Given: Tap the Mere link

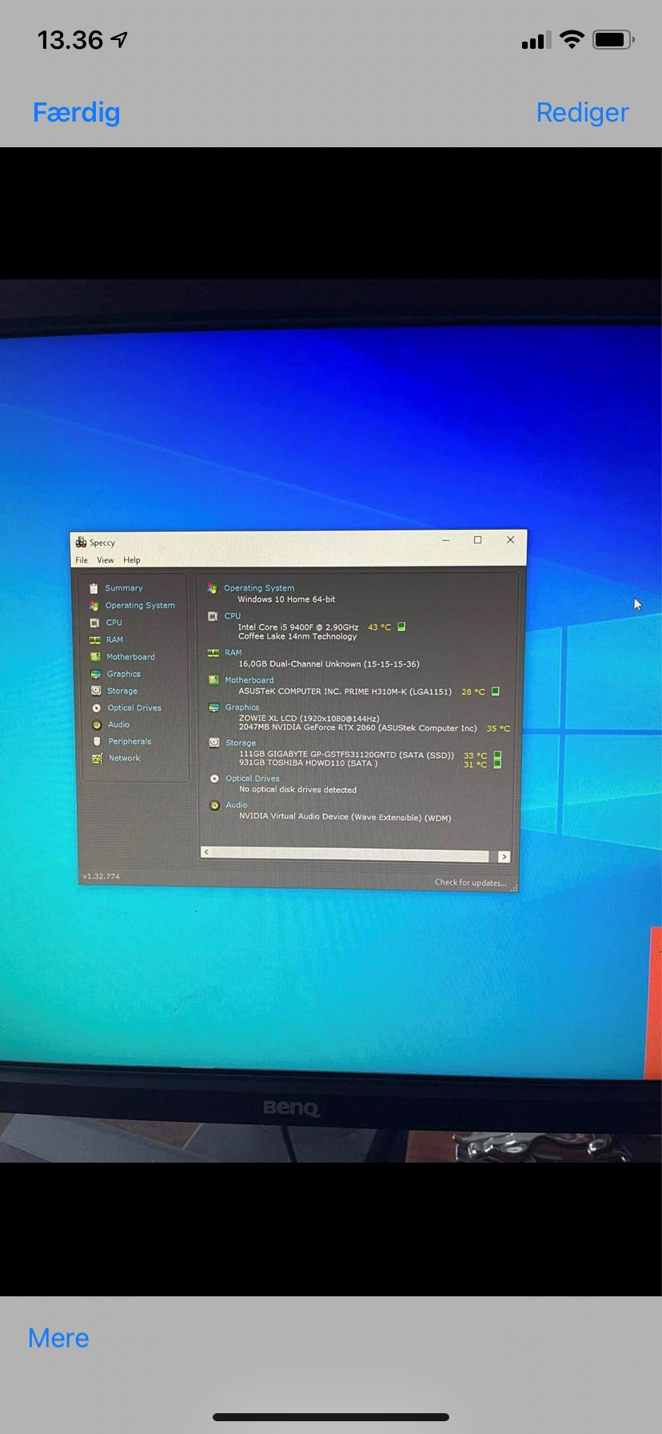Looking at the screenshot, I should [x=58, y=1338].
